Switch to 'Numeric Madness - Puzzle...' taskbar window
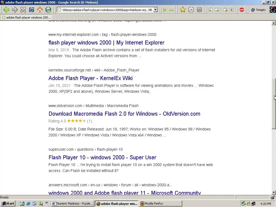 [73, 203]
